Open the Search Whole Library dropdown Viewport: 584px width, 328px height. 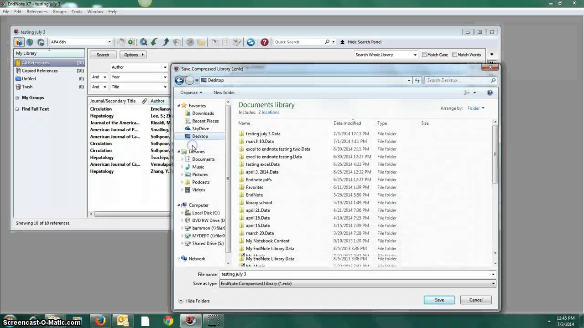click(415, 55)
